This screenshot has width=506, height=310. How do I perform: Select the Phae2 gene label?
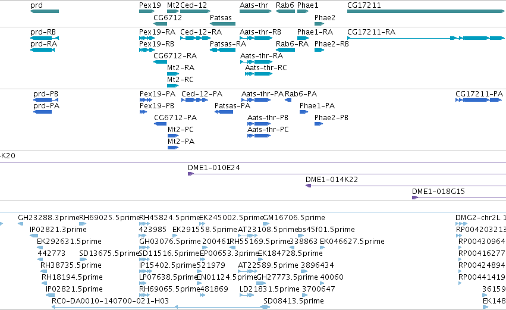coord(325,18)
